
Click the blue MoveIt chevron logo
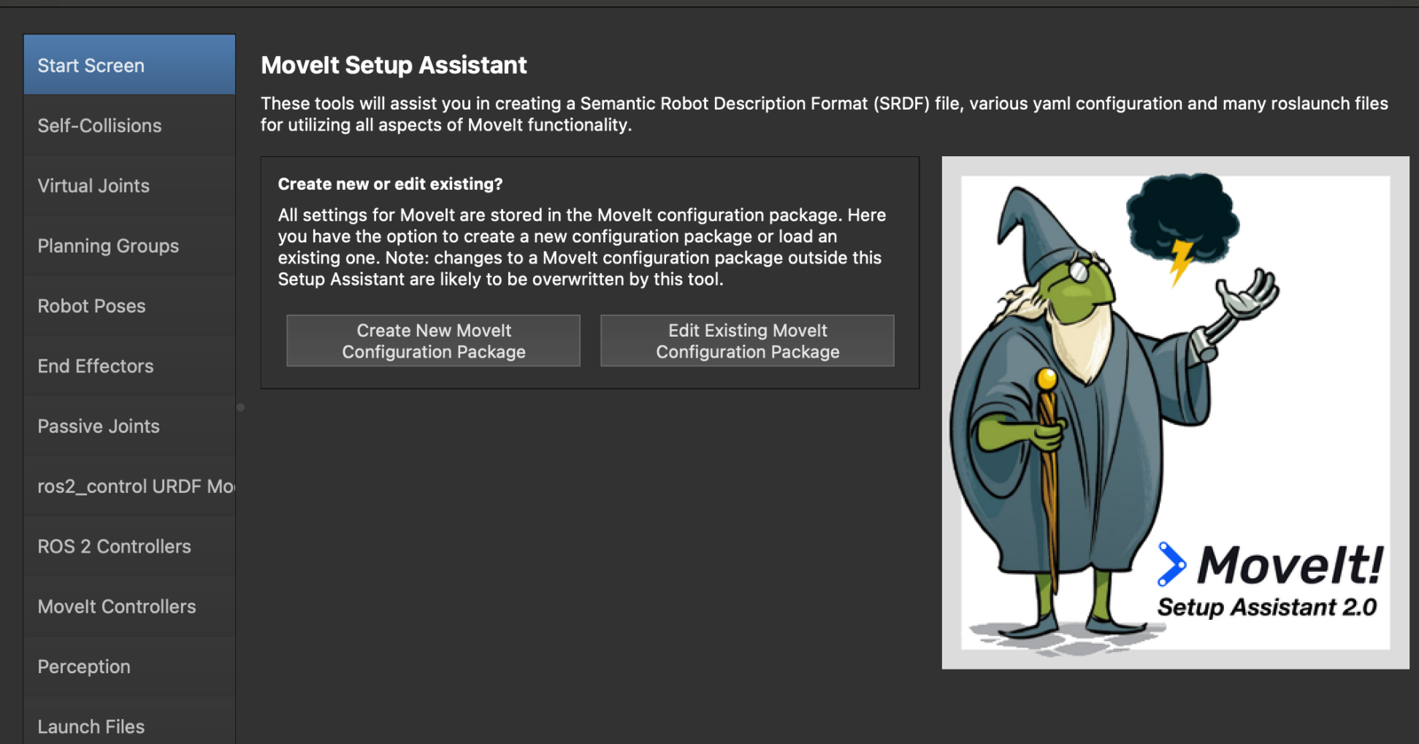tap(1172, 564)
